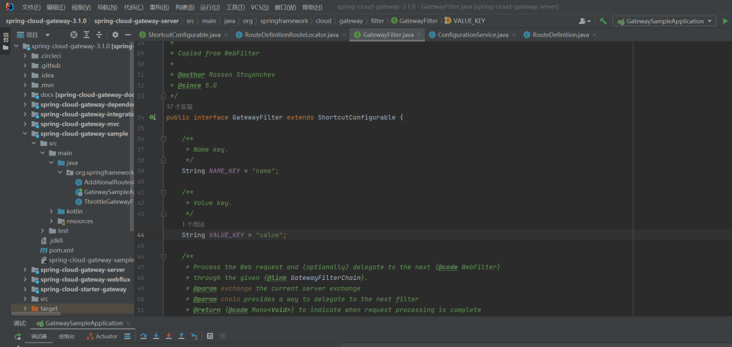Expand the spring-cloud-gateway-mvc module
Screen dimensions: 732x347
tap(25, 124)
